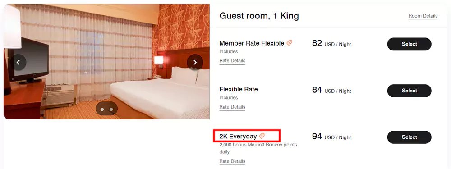This screenshot has height=169, width=451.
Task: Jump to second carousel dot
Action: click(x=111, y=109)
